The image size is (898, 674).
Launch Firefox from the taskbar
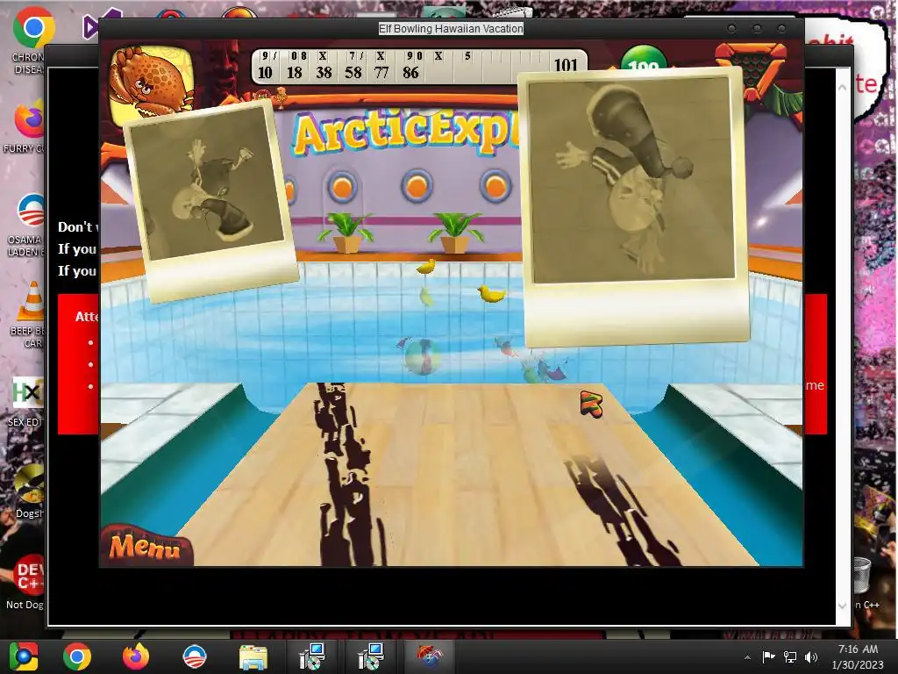[136, 656]
